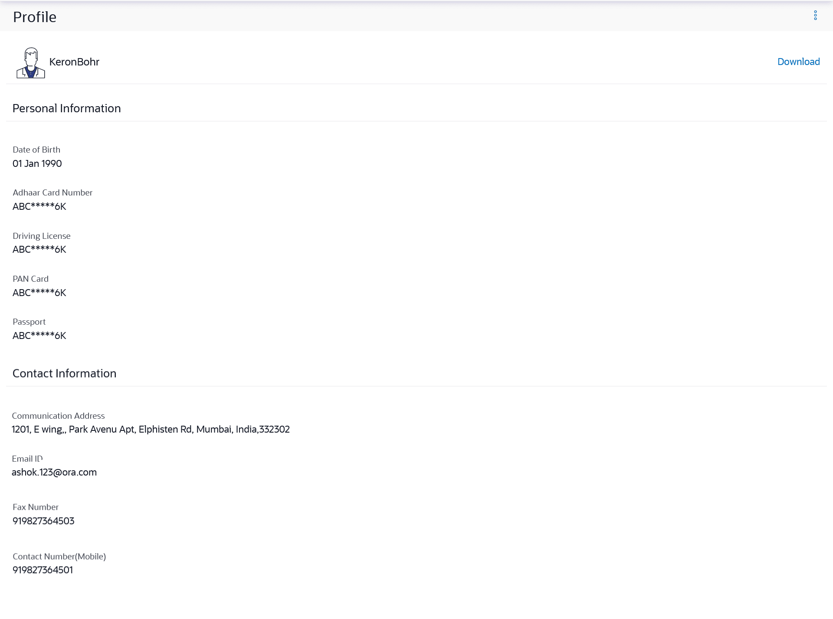
Task: Click the communication address text
Action: 151,430
